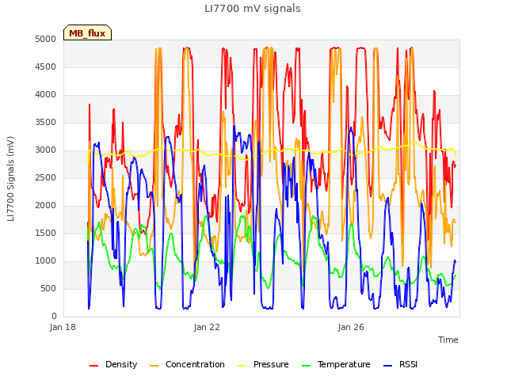The width and height of the screenshot is (507, 380).
Task: Click the red Density legend swatch
Action: pos(93,366)
